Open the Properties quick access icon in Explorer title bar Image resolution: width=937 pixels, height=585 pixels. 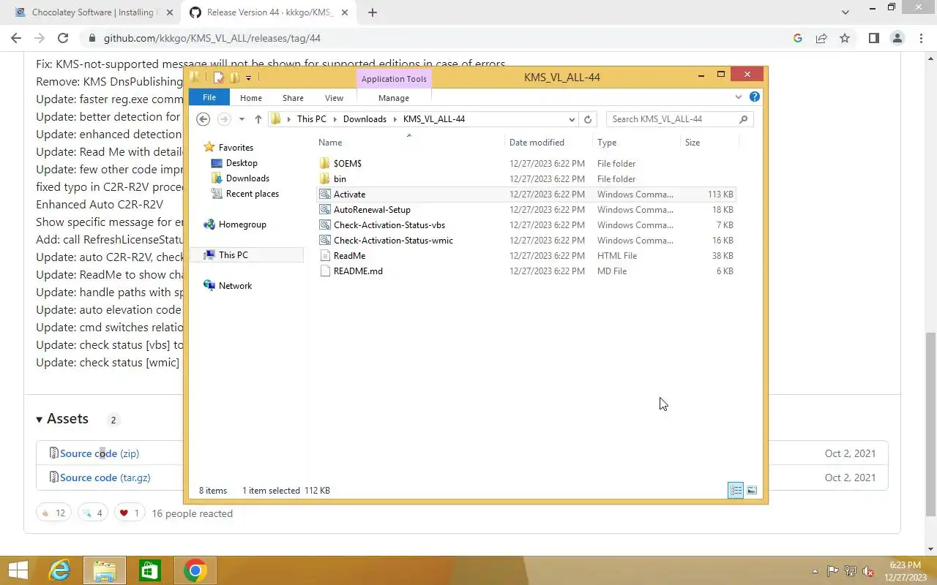[218, 78]
